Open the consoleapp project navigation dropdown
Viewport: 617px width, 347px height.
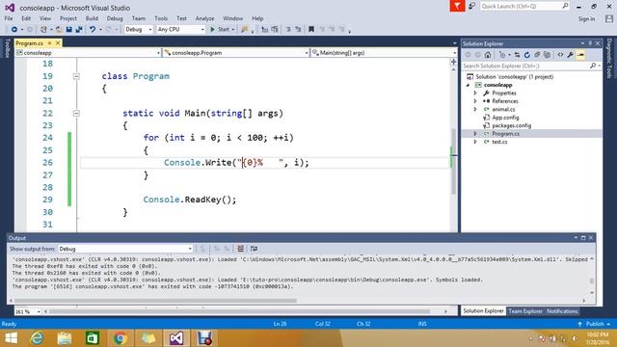88,53
